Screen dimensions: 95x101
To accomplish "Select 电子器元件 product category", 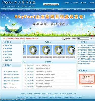I will (8, 57).
